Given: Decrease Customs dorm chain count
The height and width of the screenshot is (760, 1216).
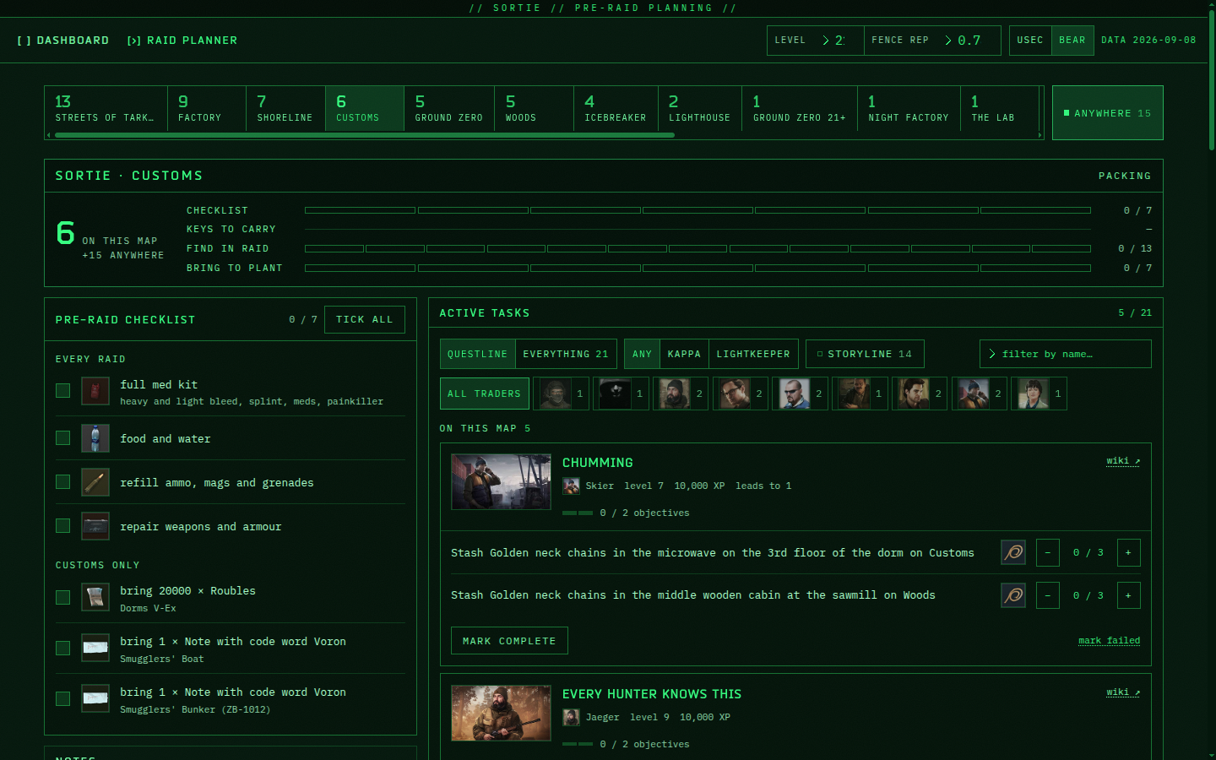Looking at the screenshot, I should pos(1047,552).
